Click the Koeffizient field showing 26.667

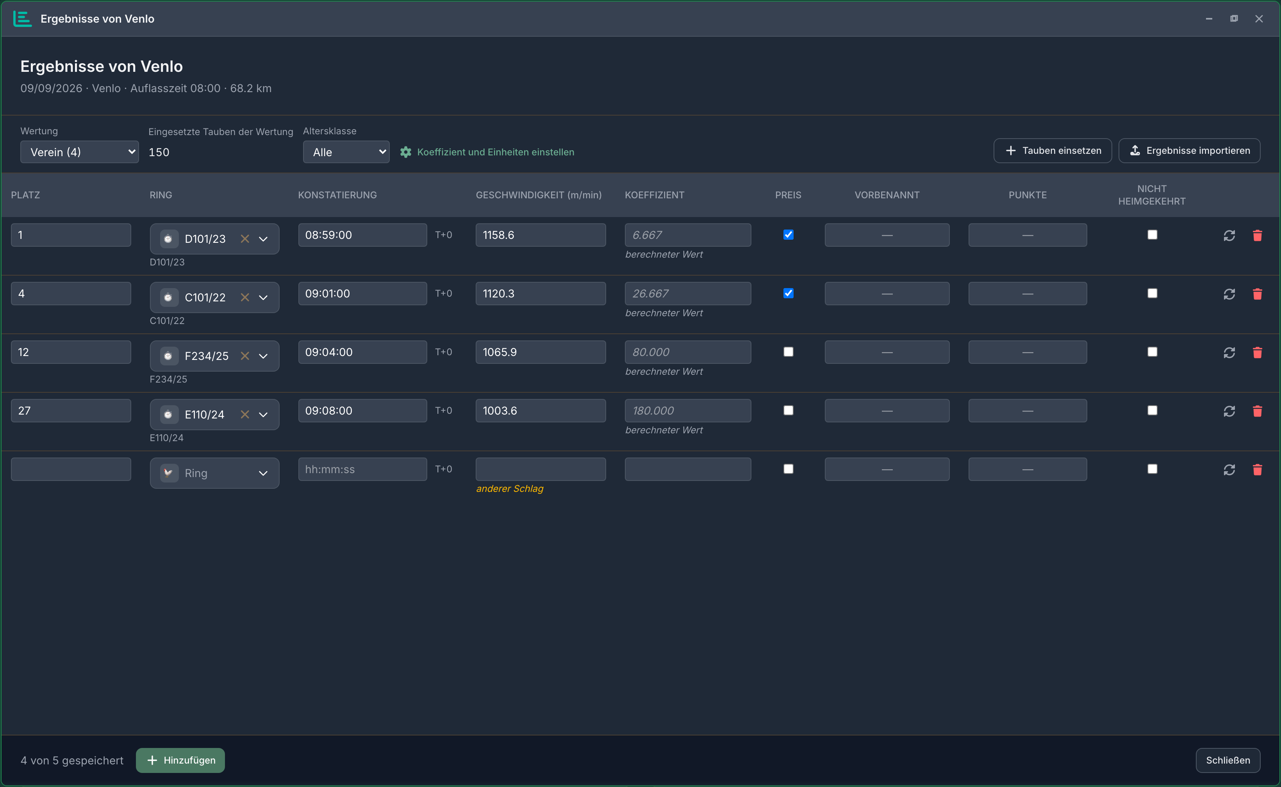[x=688, y=294]
